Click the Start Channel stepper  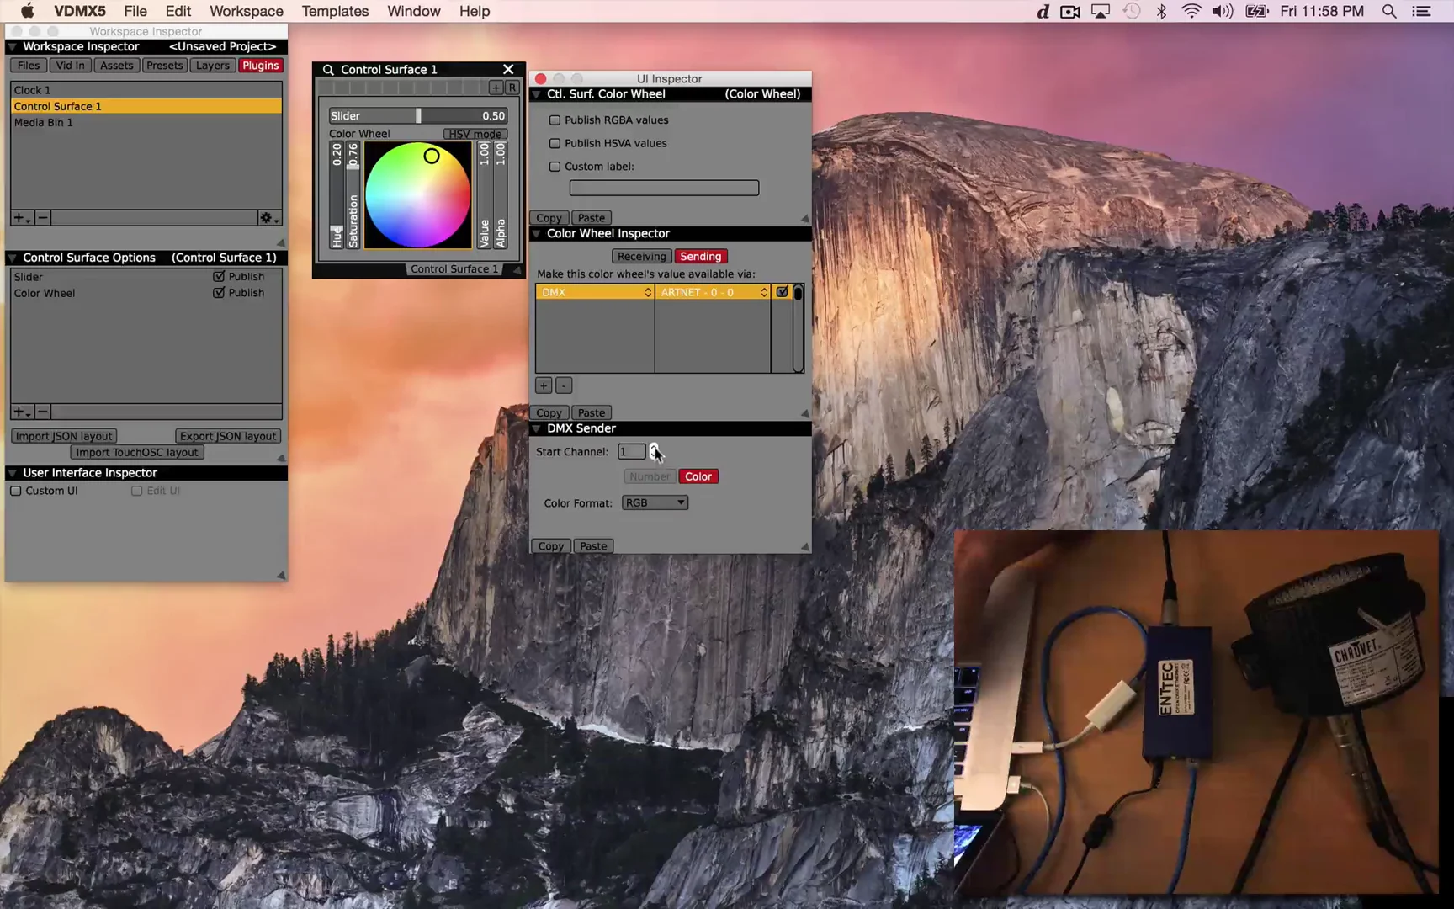[x=654, y=452]
